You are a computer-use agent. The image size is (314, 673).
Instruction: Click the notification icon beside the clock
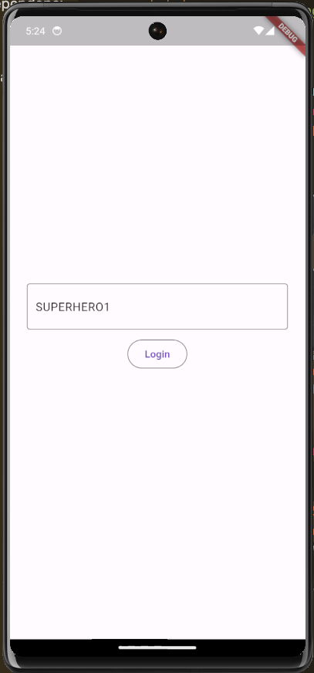click(x=57, y=31)
